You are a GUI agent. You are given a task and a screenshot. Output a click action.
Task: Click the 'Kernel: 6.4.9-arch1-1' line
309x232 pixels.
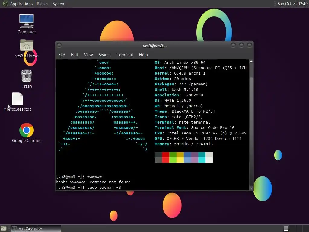click(180, 73)
